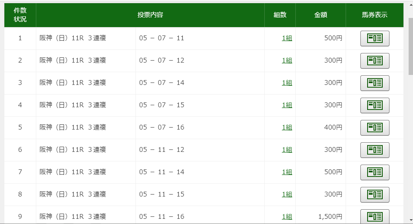The height and width of the screenshot is (224, 413).
Task: View ticket for the 400円 bet
Action: (375, 128)
